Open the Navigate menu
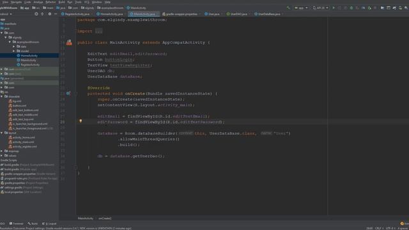Viewport: 409px width, 230px height. pyautogui.click(x=16, y=2)
